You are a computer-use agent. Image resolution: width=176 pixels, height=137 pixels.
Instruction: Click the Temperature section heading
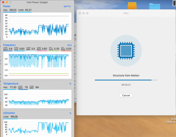click(x=11, y=83)
